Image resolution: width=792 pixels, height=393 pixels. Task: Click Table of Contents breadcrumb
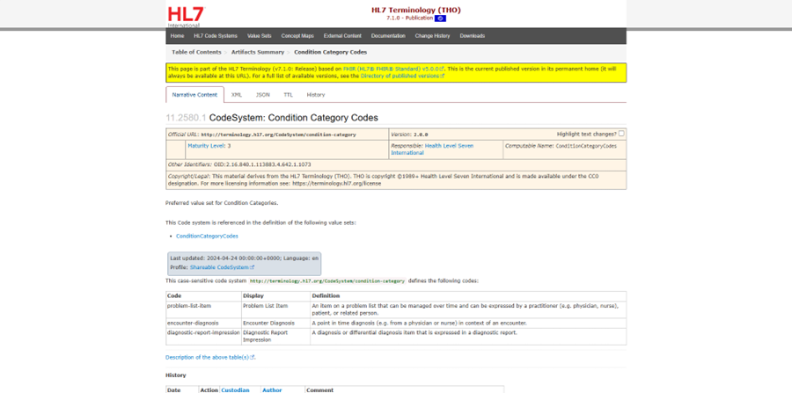point(196,52)
